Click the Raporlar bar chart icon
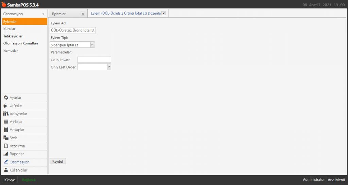Viewport: 348px width, 185px height. pyautogui.click(x=6, y=154)
